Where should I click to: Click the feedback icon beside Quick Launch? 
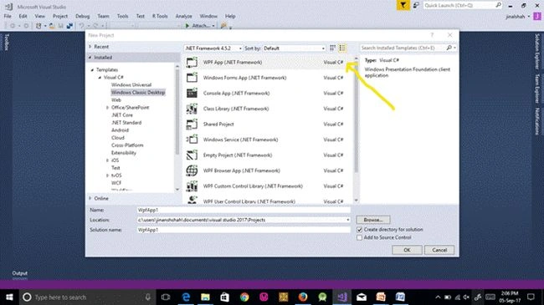tap(416, 5)
